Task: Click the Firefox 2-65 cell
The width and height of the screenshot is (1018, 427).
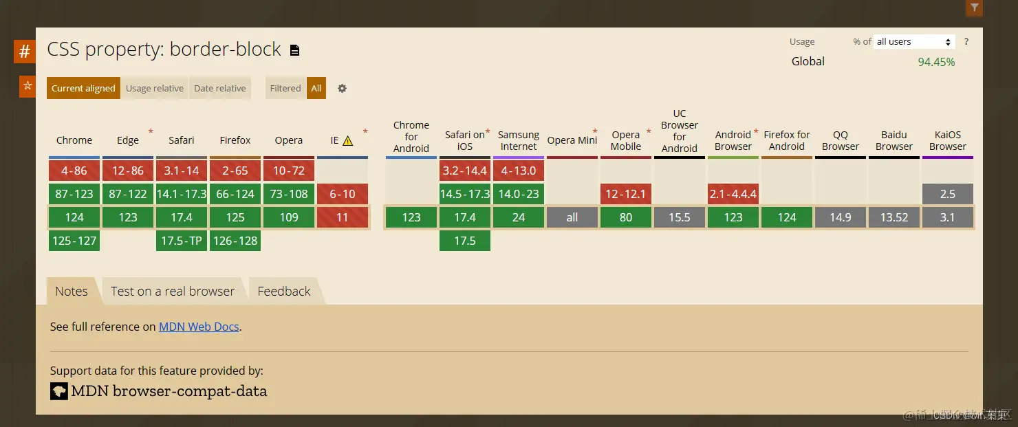Action: [235, 171]
